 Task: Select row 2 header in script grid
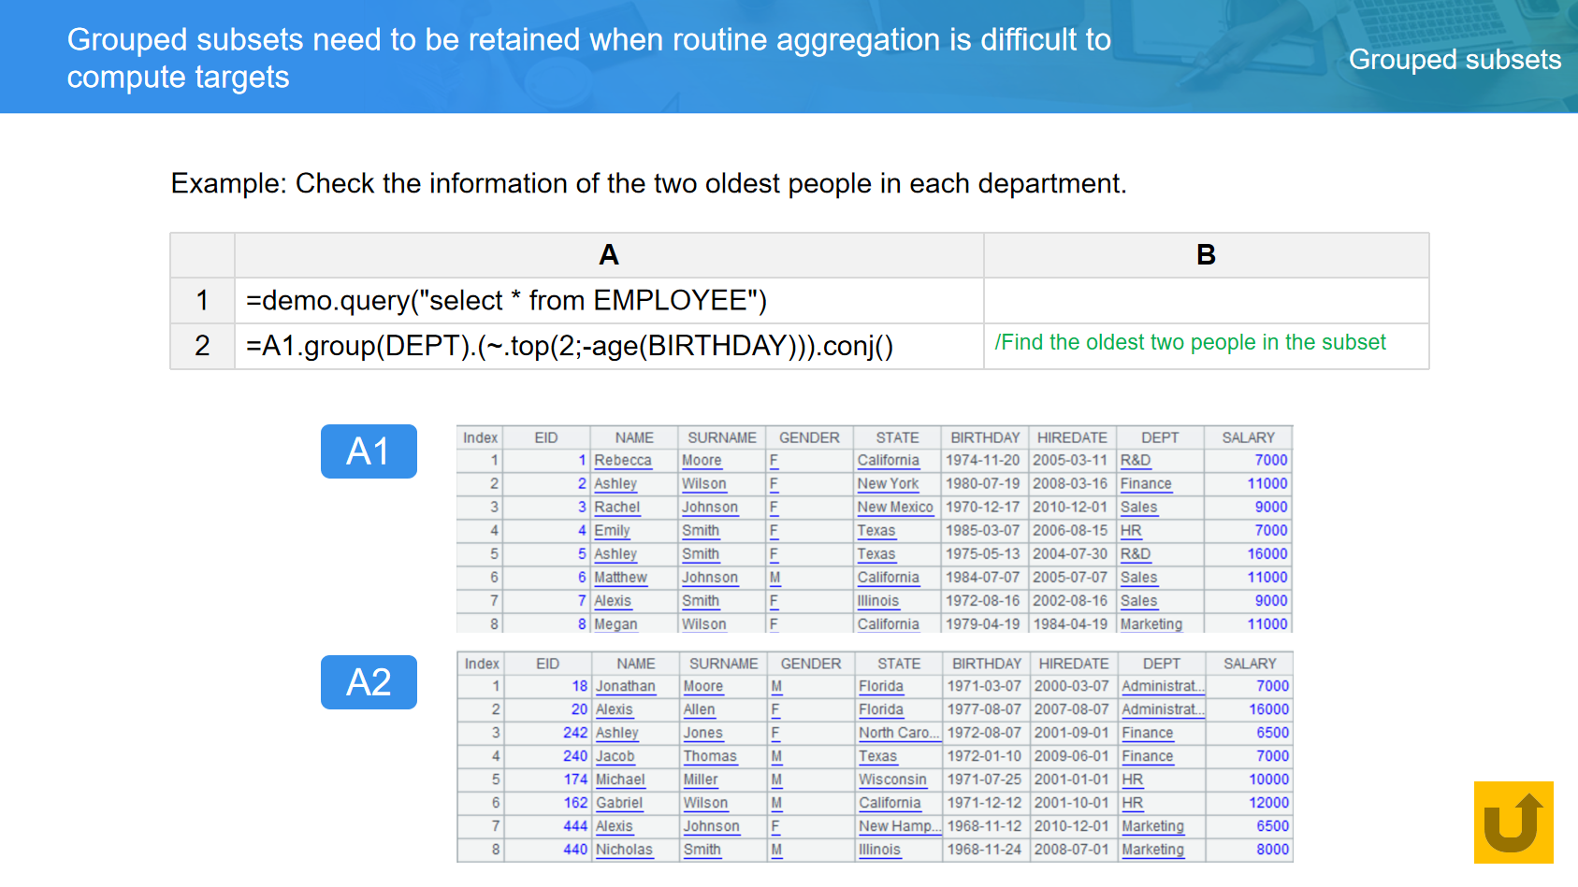pyautogui.click(x=202, y=347)
